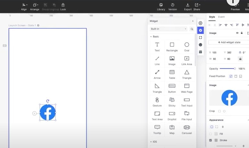Pick the File Input widget

pos(187,116)
